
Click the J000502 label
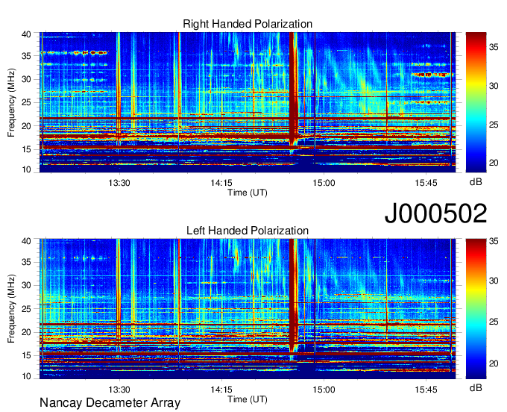click(x=435, y=213)
